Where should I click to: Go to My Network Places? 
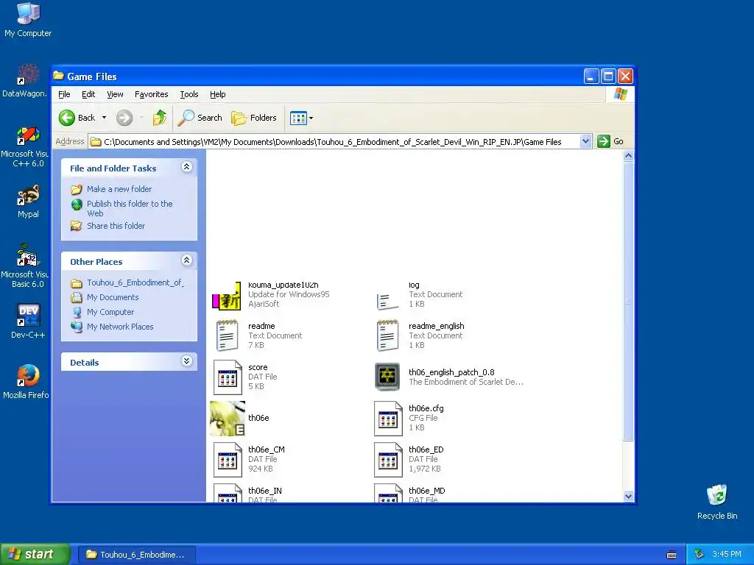click(120, 327)
